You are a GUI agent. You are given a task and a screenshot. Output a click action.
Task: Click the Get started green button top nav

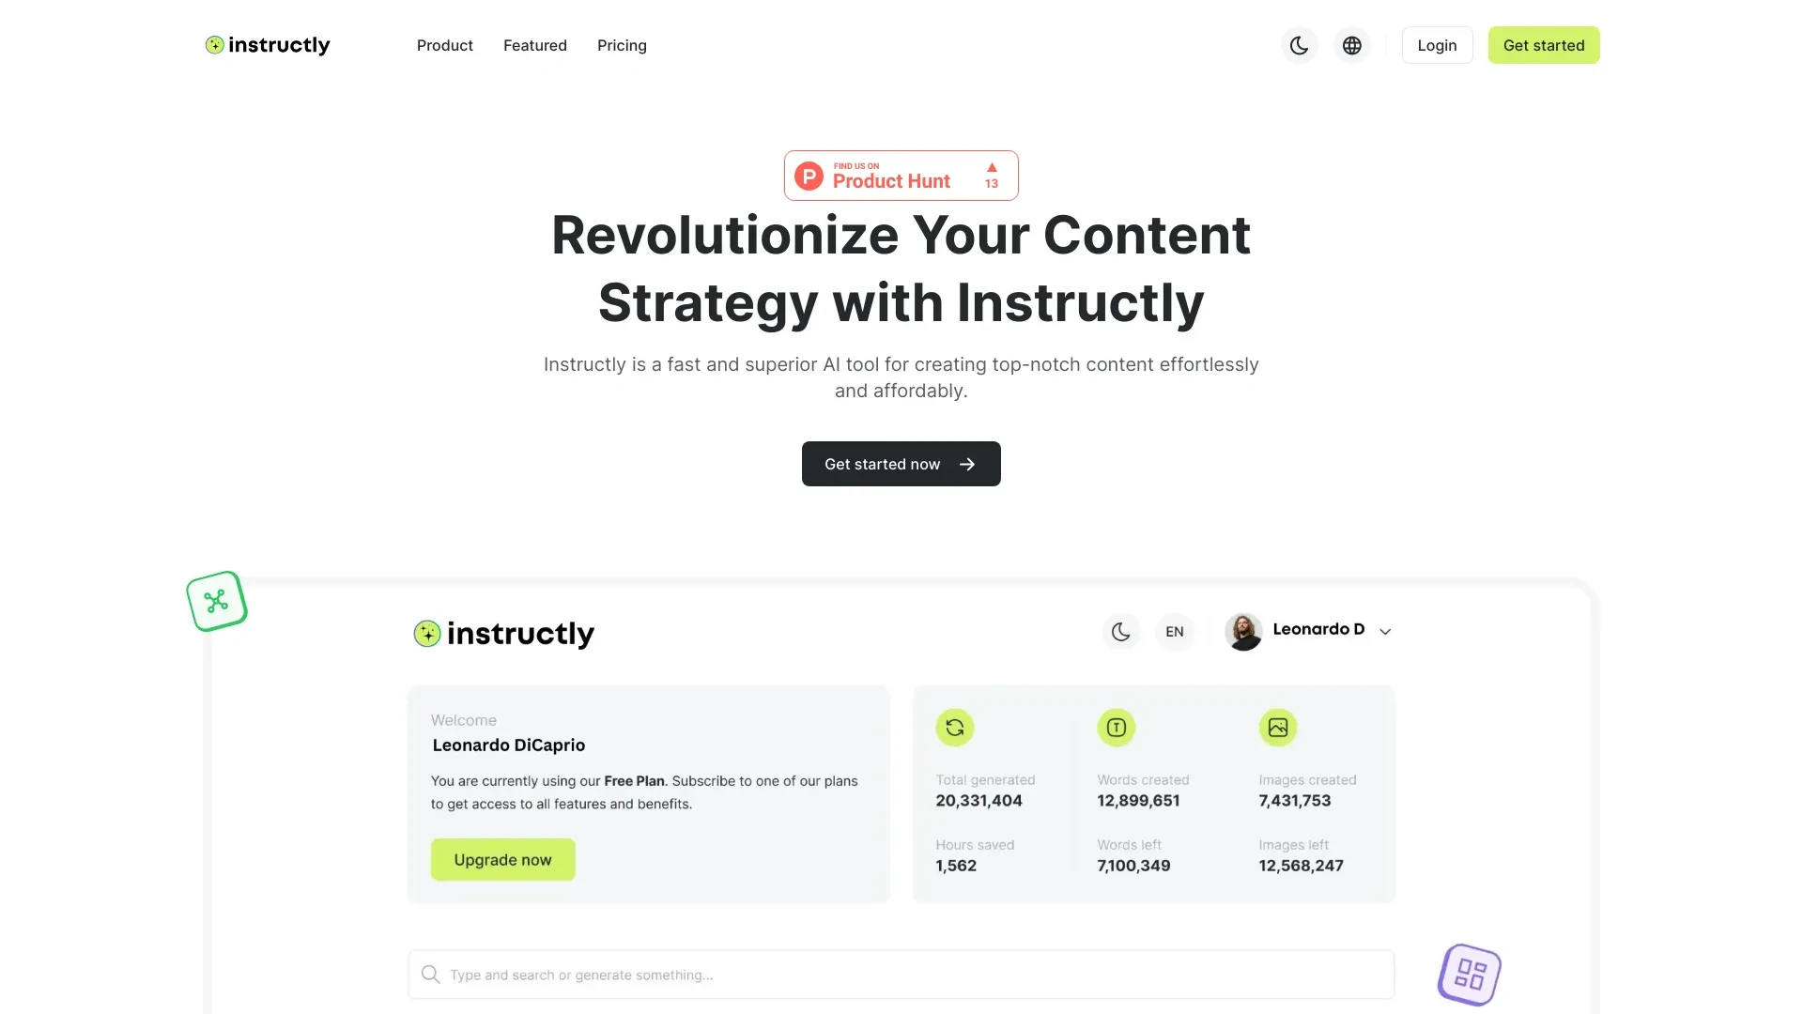click(x=1543, y=44)
